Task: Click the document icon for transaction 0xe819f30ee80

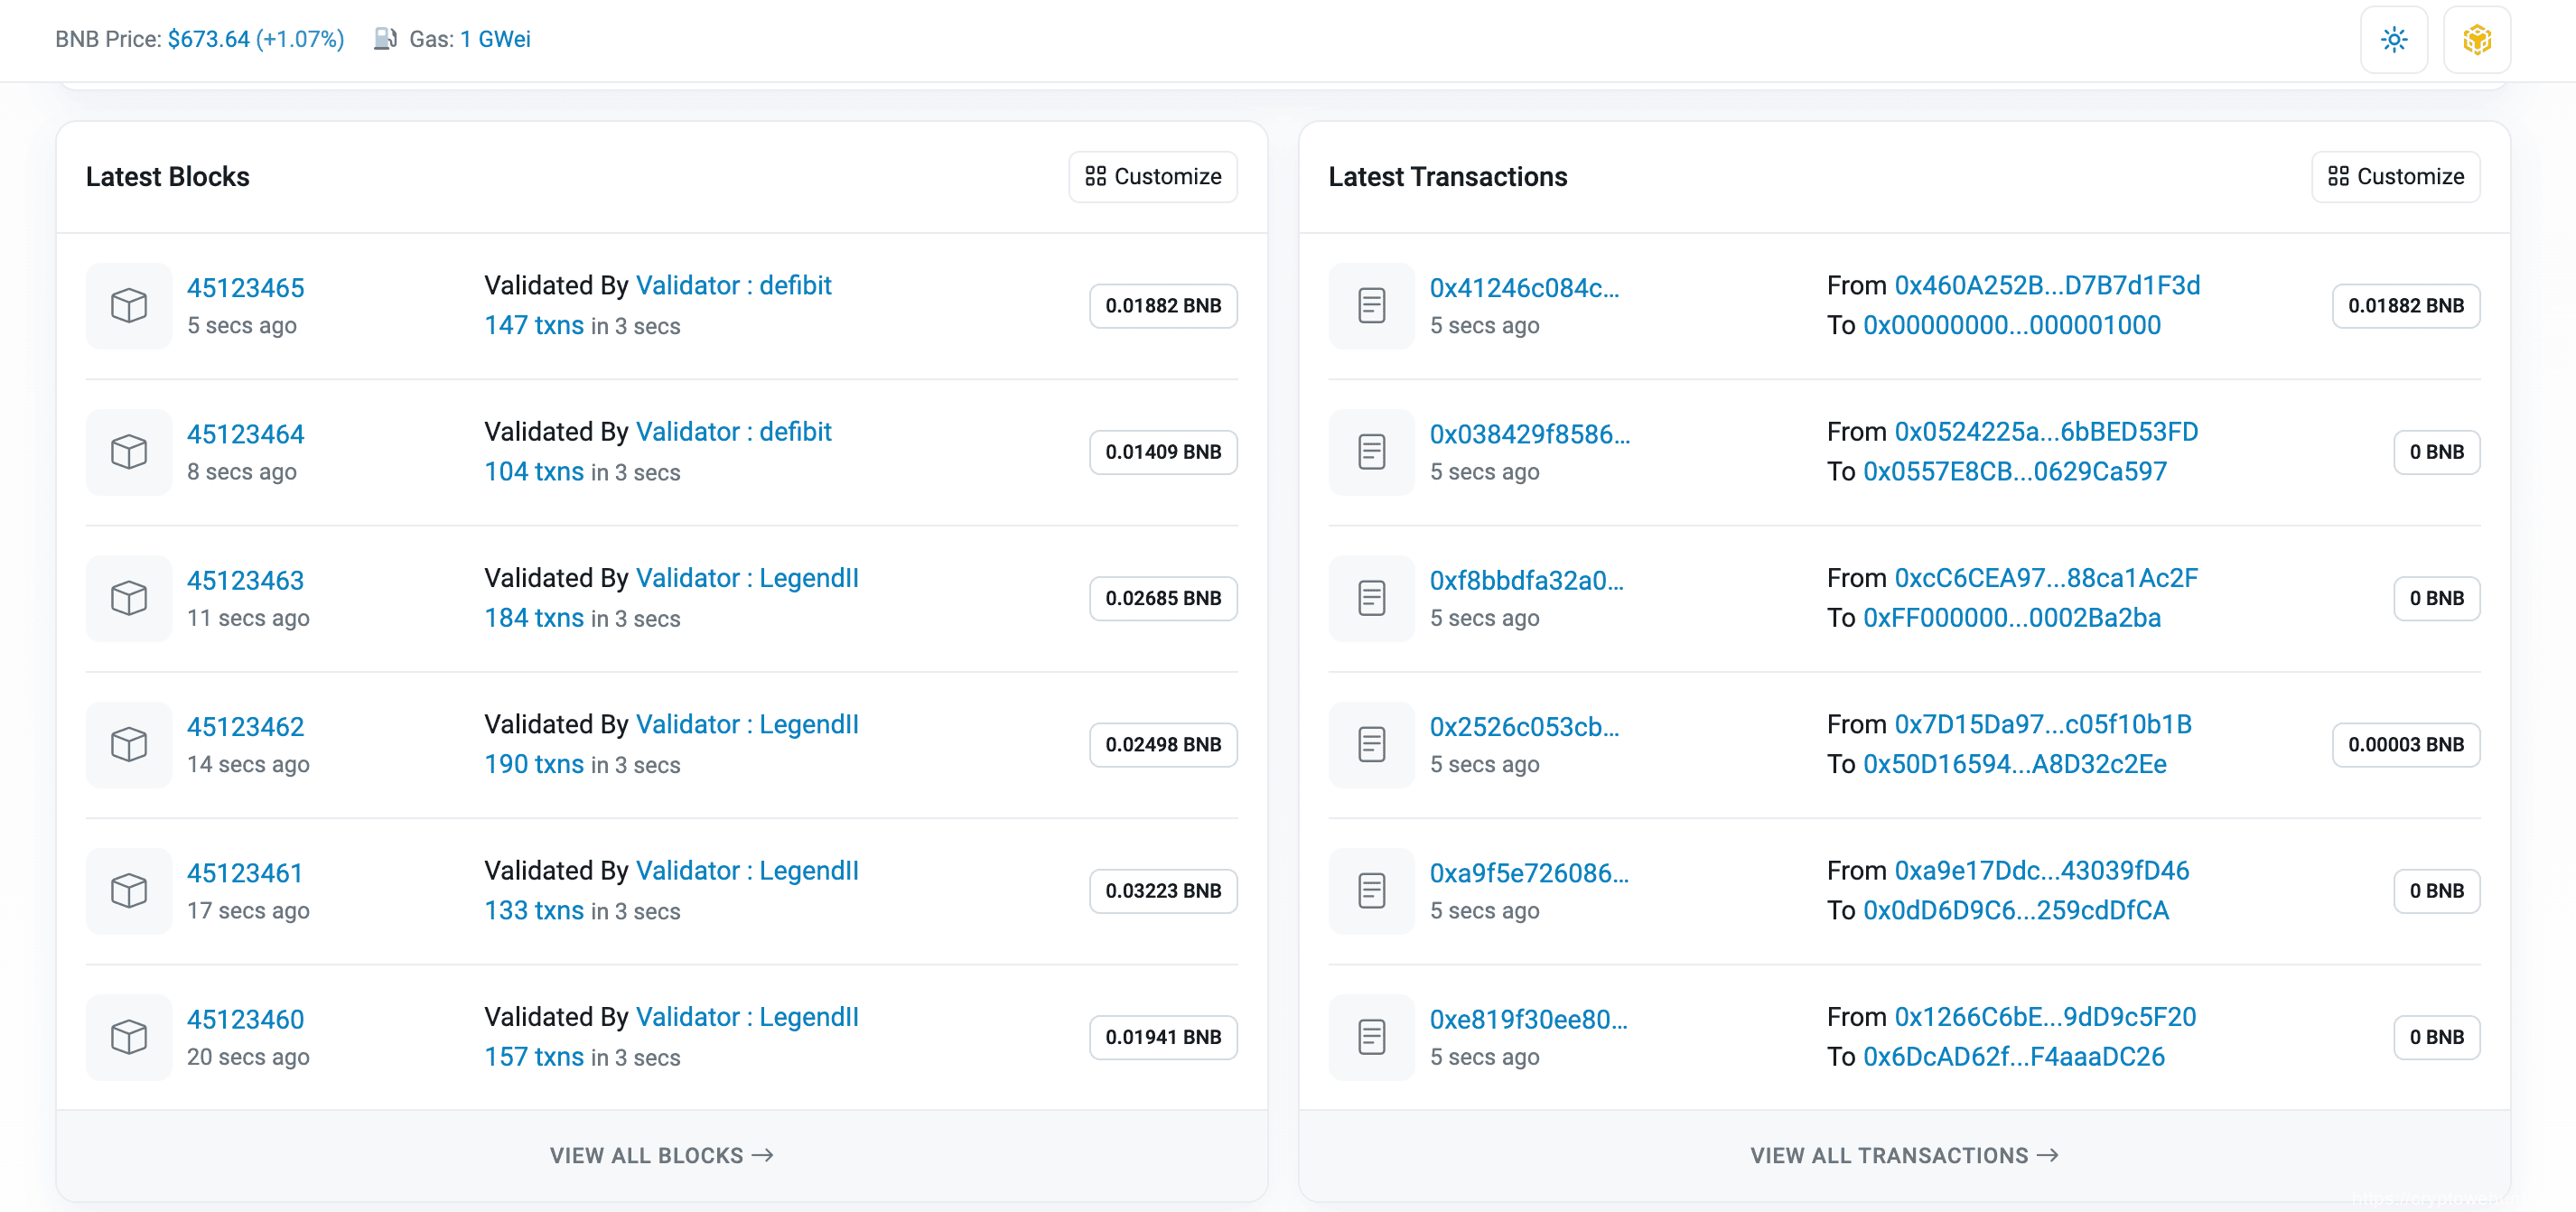Action: tap(1371, 1037)
